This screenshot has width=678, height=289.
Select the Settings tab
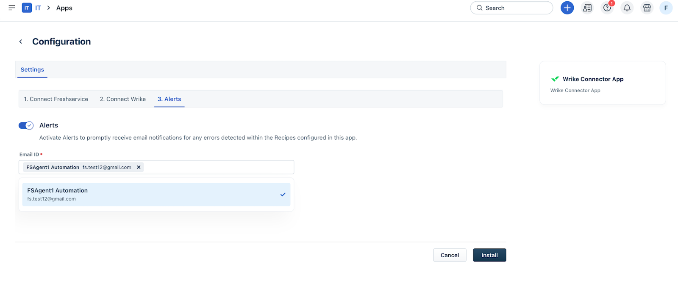32,69
